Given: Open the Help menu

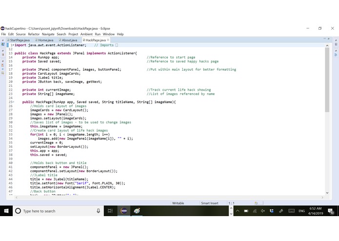Looking at the screenshot, I should [120, 34].
